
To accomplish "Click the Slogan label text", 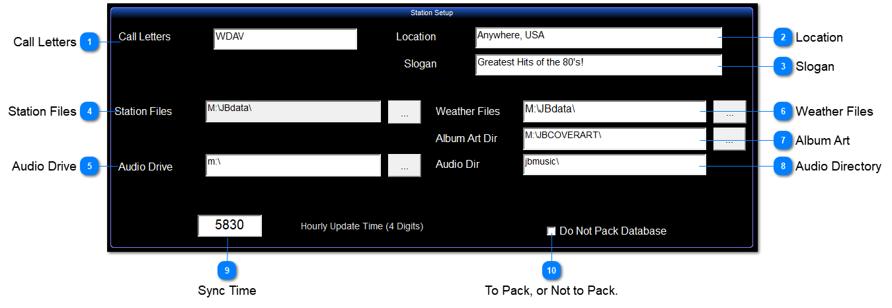I will (421, 64).
